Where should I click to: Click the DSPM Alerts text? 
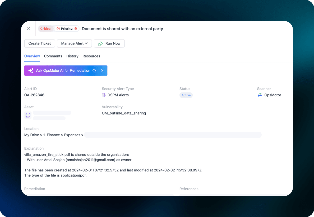(x=118, y=95)
